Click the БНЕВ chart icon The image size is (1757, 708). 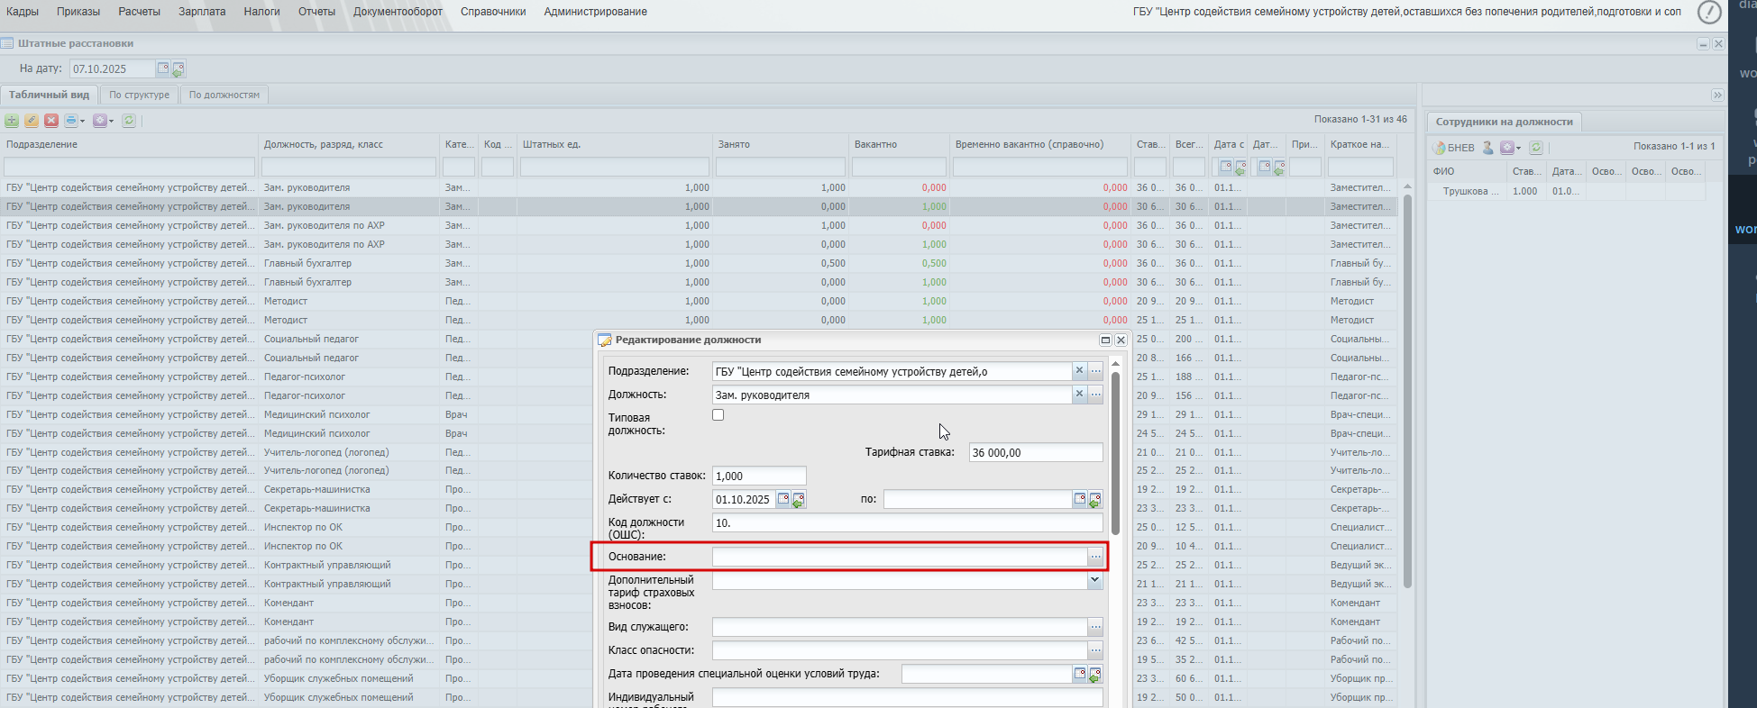click(x=1440, y=148)
